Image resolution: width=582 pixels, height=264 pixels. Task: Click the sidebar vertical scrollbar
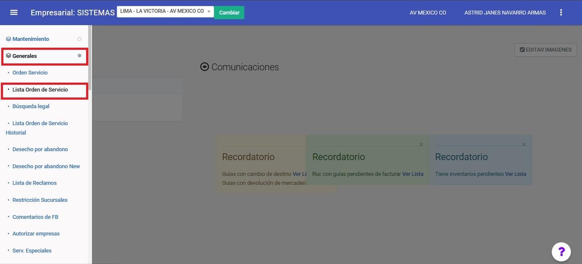coord(90,55)
